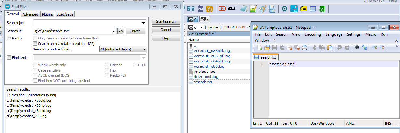Click green speaker icon in Total Commander toolbar
The width and height of the screenshot is (400, 133).
tap(322, 9)
